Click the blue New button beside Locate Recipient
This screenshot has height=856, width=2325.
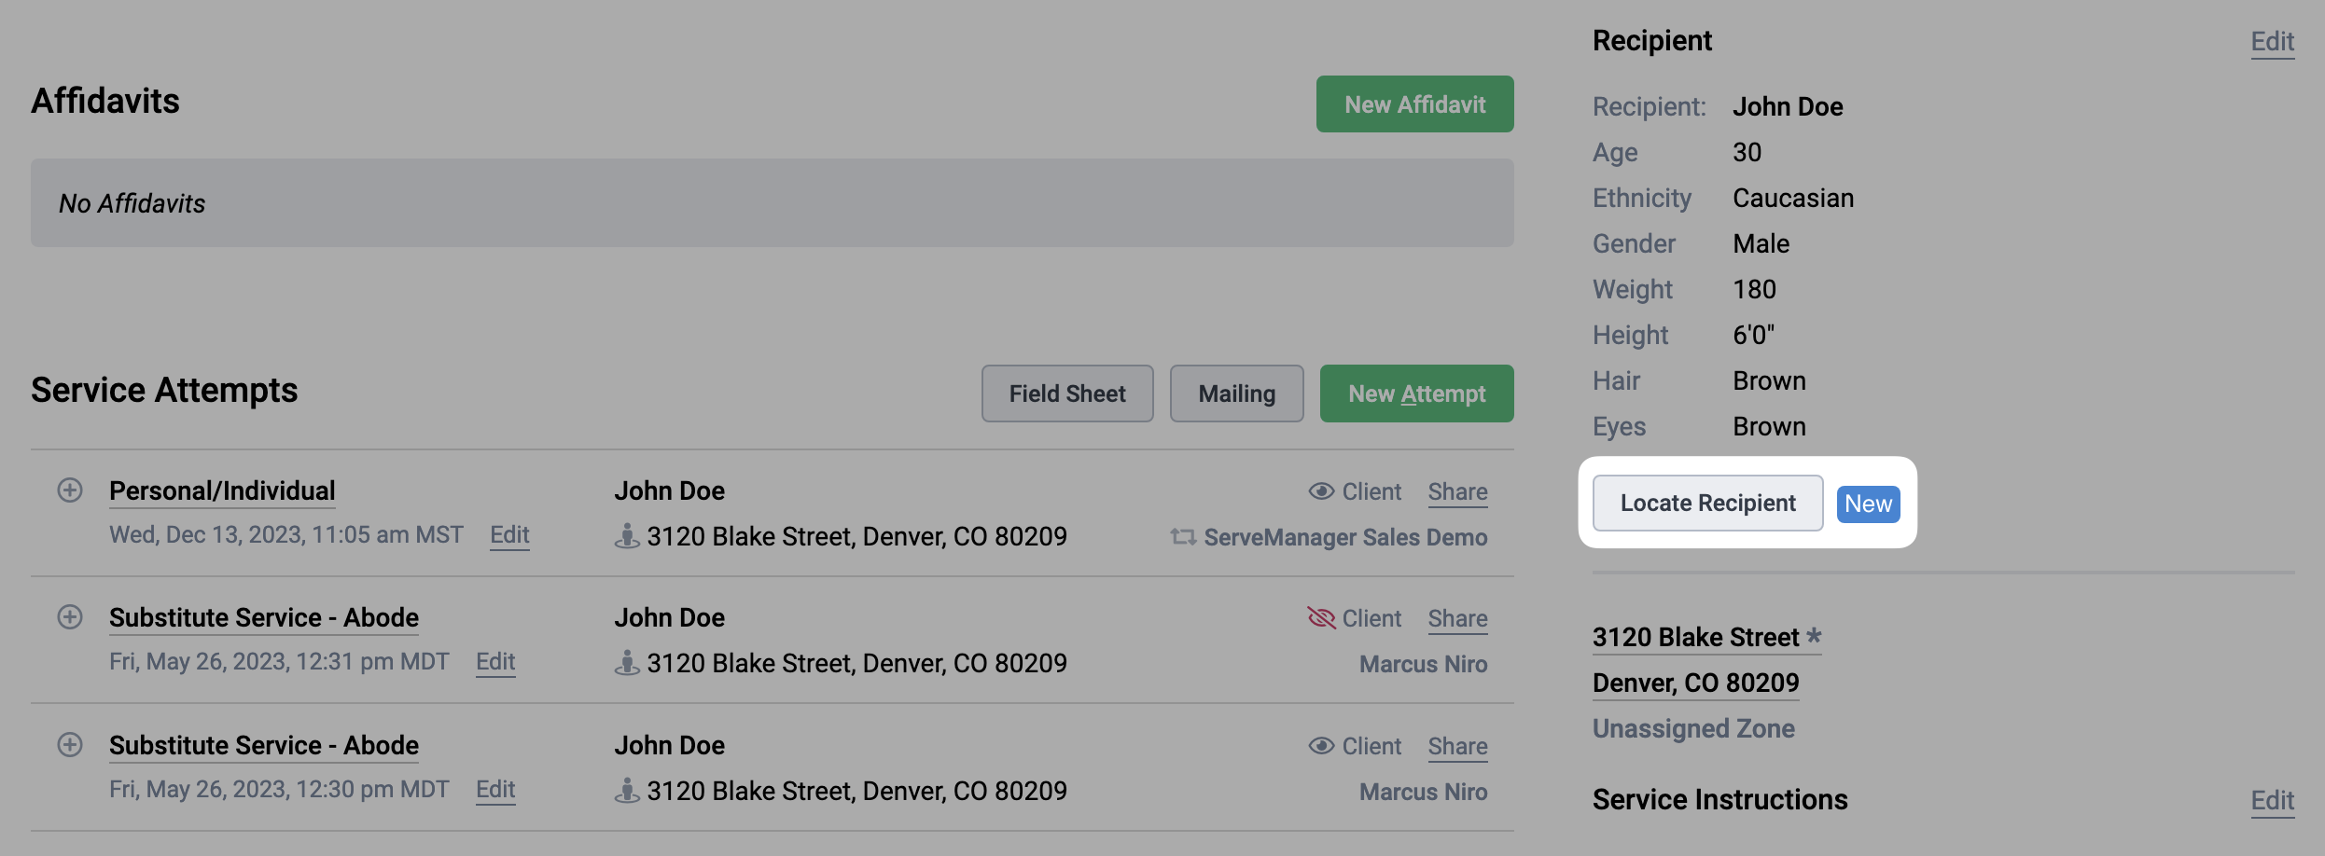(x=1867, y=504)
